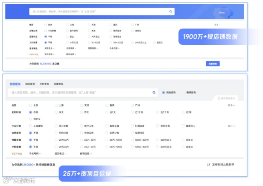Select 100-200元 per-capita spend
The height and width of the screenshot is (186, 263).
[x=111, y=42]
